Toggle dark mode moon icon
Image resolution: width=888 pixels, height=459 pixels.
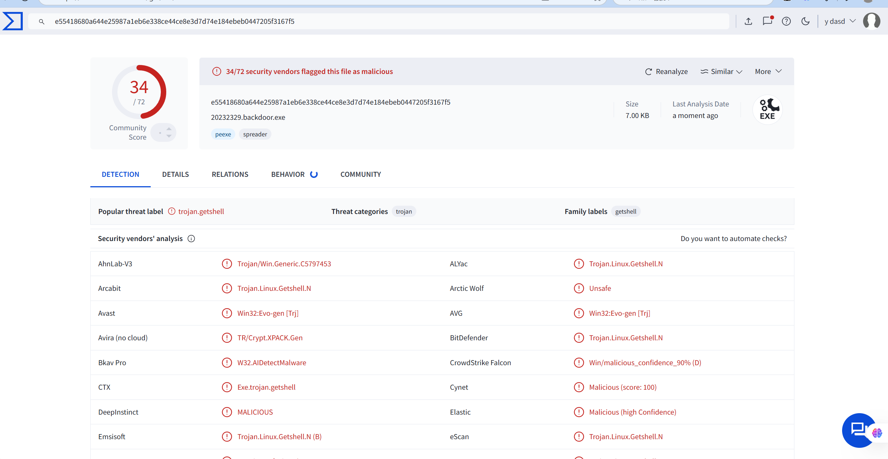[805, 21]
